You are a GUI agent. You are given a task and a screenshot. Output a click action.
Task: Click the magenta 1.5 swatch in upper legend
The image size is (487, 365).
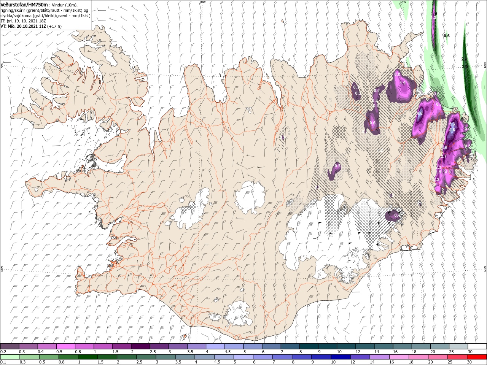pyautogui.click(x=121, y=346)
